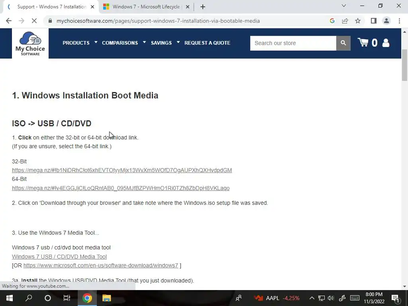Click the '64-Bit' label text
This screenshot has width=408, height=306.
pyautogui.click(x=19, y=179)
